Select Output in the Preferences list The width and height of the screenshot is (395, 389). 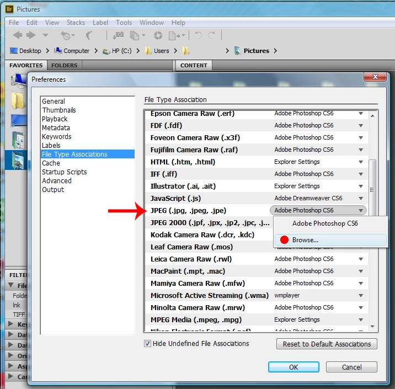[x=53, y=189]
